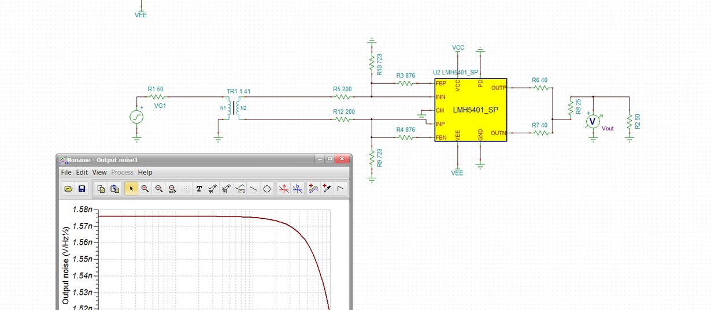711x310 pixels.
Task: Activate the Zoom out magnifier
Action: pos(158,189)
